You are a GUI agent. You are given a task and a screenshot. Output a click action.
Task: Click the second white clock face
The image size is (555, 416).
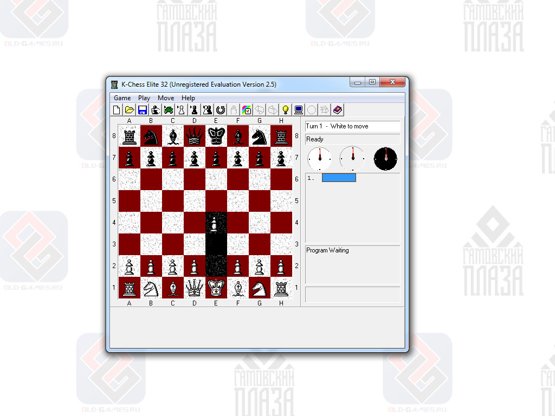[x=352, y=159]
